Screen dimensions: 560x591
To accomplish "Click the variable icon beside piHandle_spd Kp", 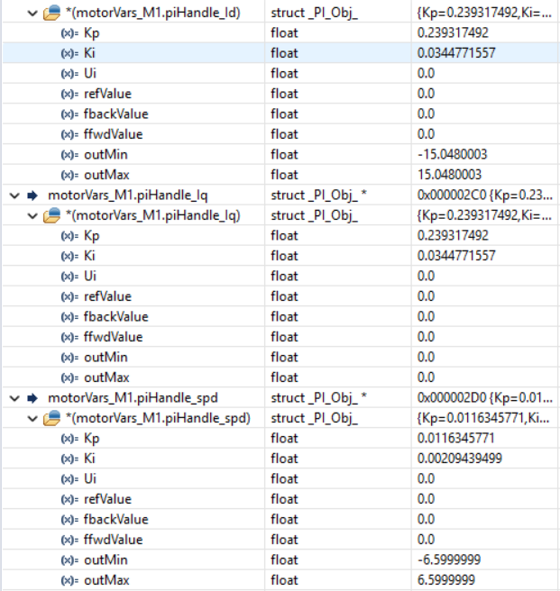I will click(x=69, y=439).
